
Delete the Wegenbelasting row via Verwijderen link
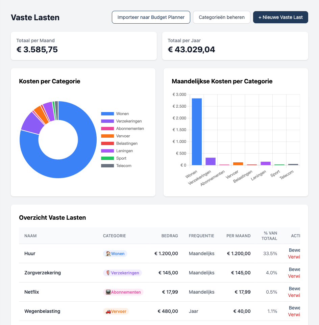click(294, 315)
